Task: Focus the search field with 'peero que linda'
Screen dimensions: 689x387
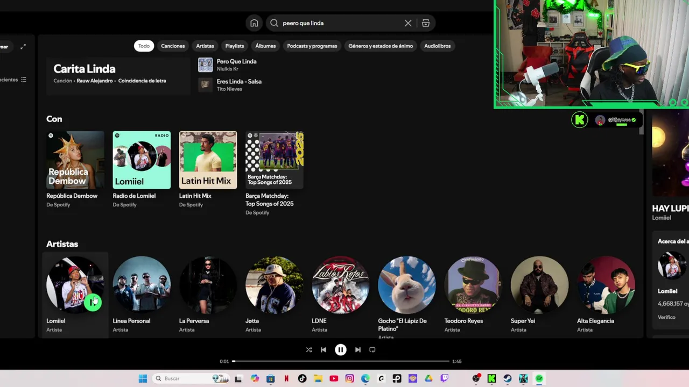Action: coord(350,23)
